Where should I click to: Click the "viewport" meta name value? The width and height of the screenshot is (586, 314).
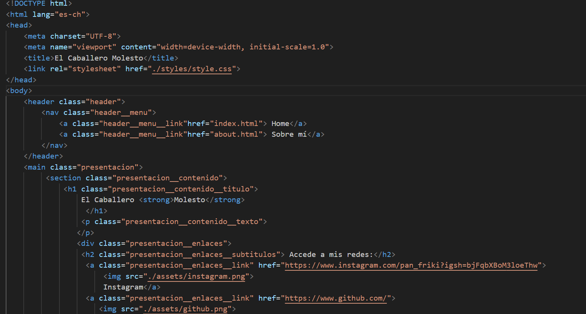[94, 47]
